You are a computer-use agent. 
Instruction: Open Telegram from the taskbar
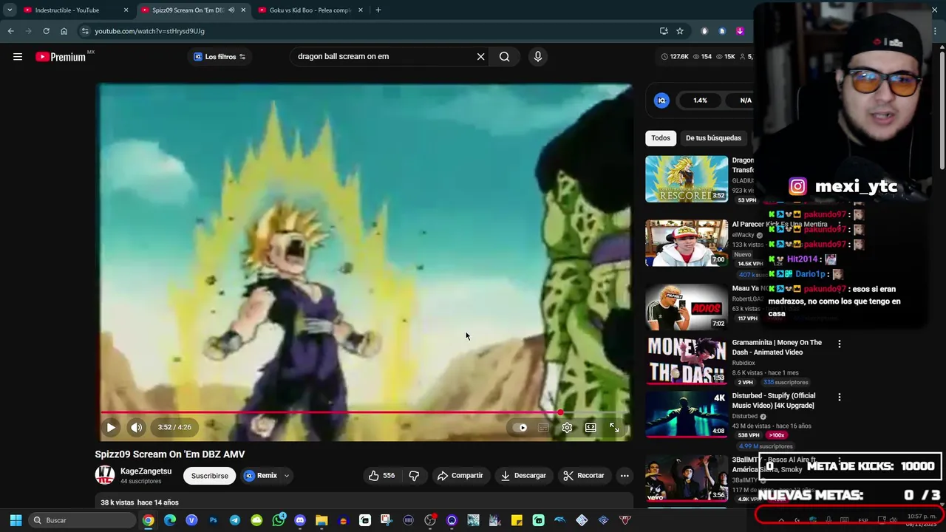[x=235, y=520]
